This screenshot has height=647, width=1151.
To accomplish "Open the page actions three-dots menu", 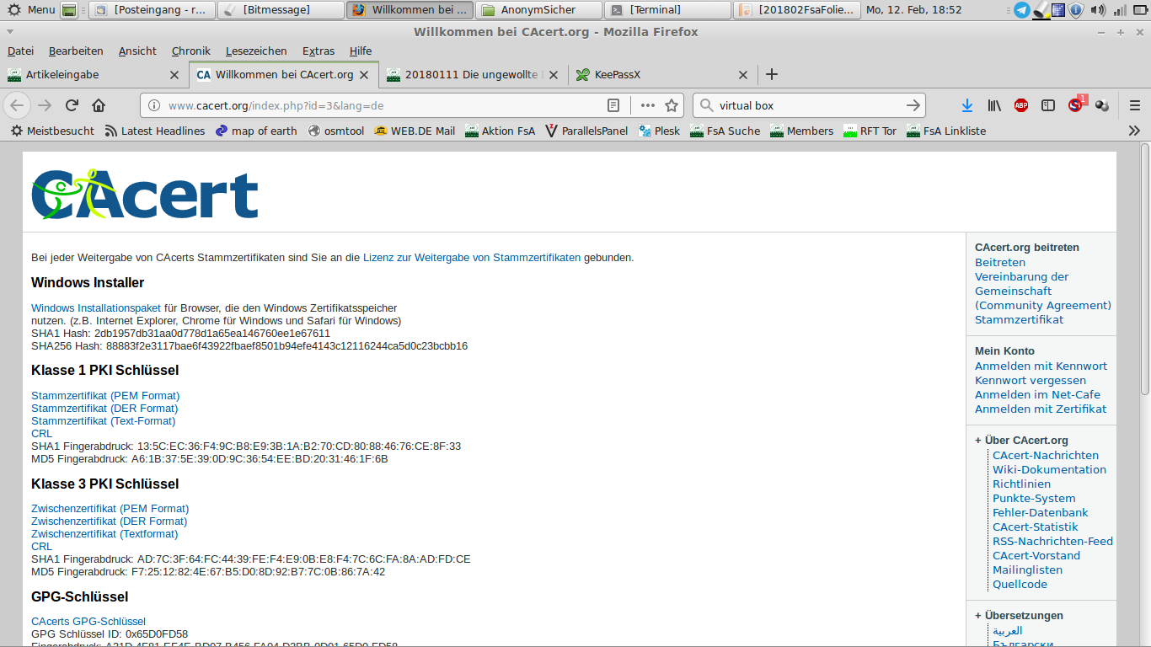I will click(x=647, y=105).
